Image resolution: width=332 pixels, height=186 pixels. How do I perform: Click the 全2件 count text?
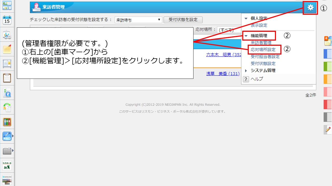click(x=311, y=95)
